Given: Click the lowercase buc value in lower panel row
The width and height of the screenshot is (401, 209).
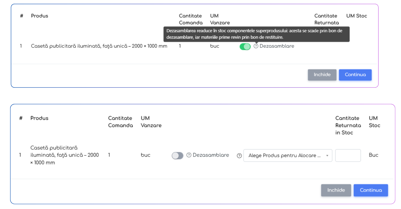Looking at the screenshot, I should click(145, 155).
